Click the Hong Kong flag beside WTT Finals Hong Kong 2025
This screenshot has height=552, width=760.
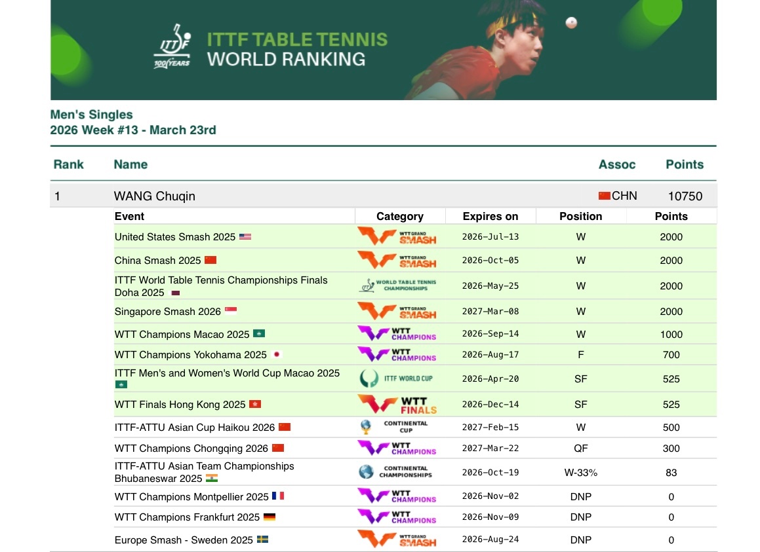coord(255,404)
